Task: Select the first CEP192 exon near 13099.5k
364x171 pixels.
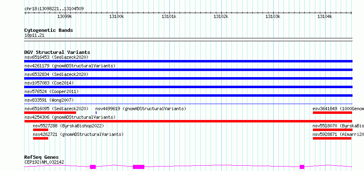Action: (93, 167)
